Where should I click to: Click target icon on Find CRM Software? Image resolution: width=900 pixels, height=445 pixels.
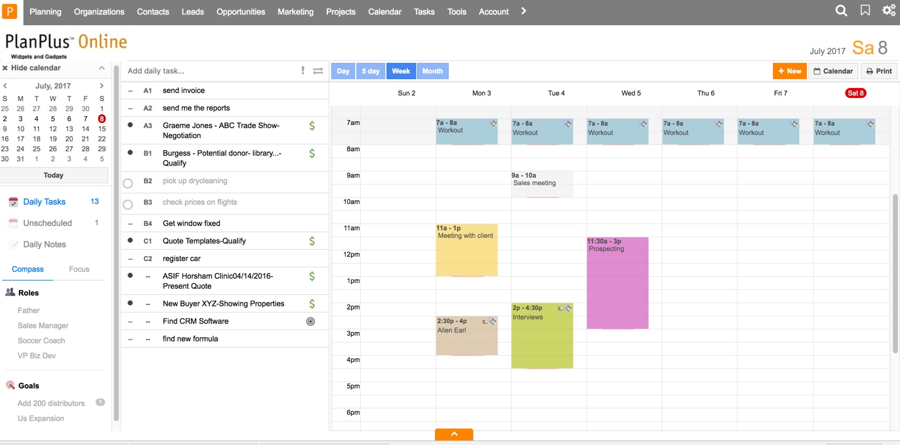tap(310, 321)
